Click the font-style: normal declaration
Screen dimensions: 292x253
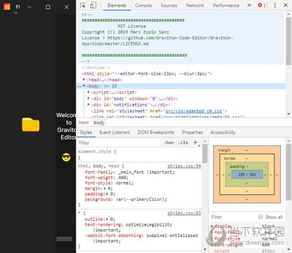pos(109,183)
